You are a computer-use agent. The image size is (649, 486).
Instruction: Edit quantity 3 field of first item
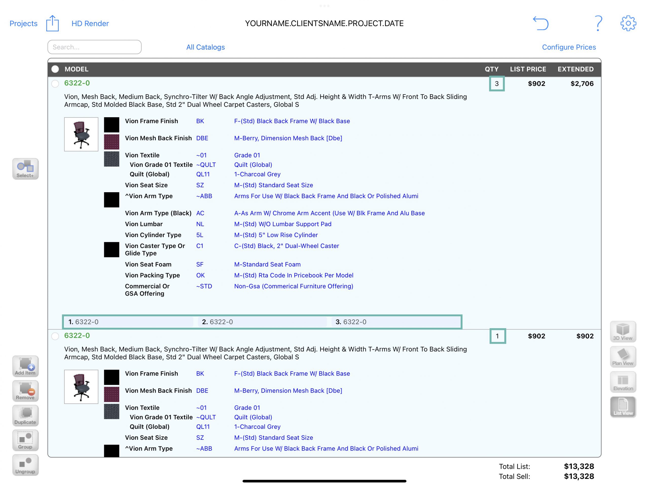497,84
